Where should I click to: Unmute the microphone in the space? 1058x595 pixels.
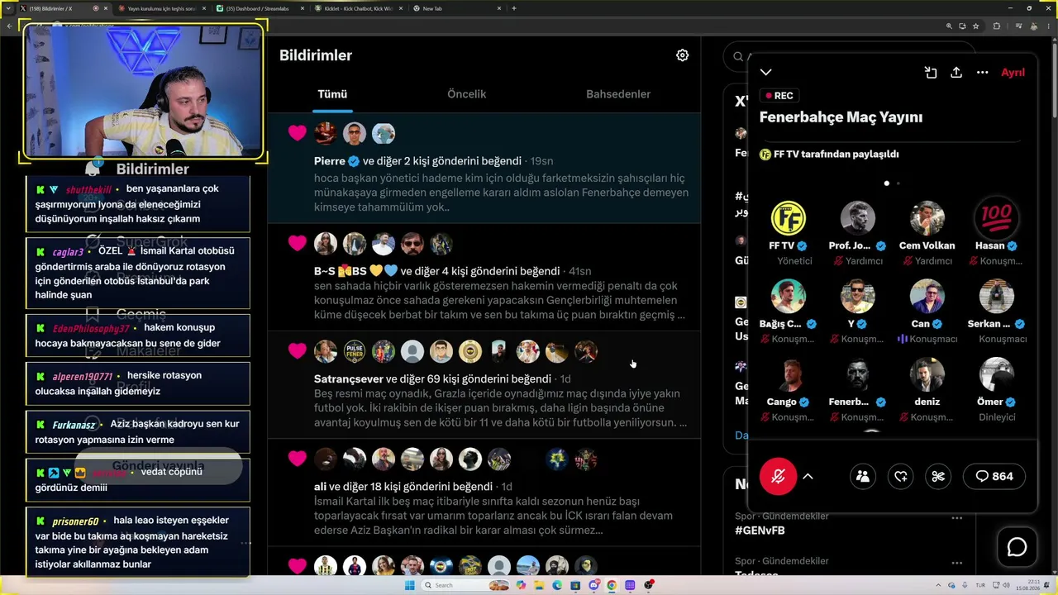coord(778,476)
